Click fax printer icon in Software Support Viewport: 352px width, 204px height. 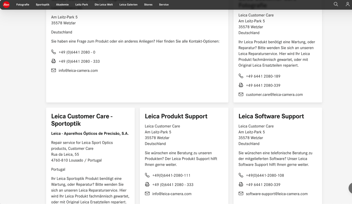click(241, 185)
